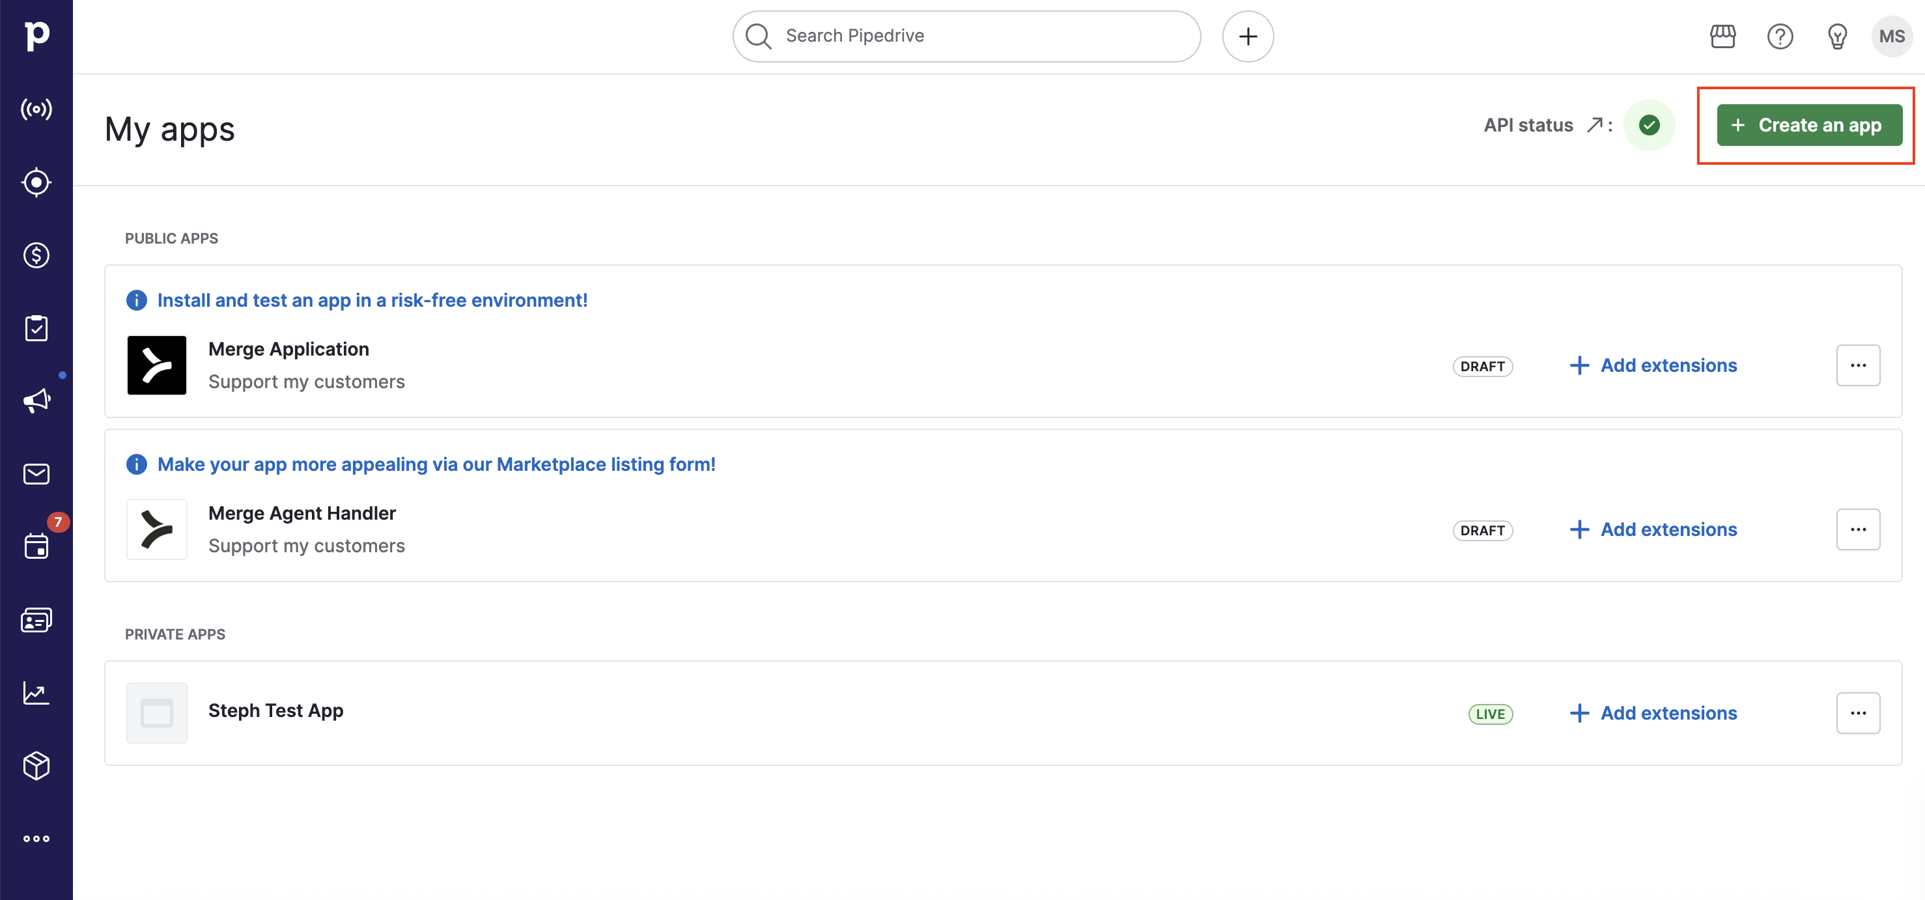Open the help question mark icon

coord(1780,36)
